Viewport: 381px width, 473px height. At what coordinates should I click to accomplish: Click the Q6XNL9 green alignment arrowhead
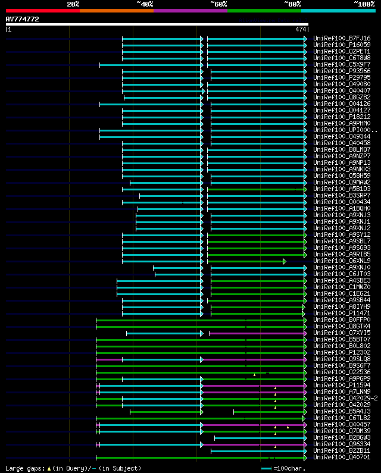pyautogui.click(x=284, y=262)
